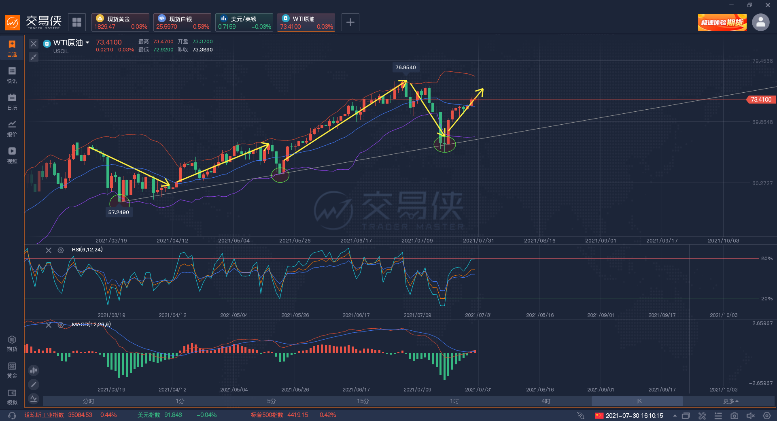
Task: Click the window stack icon in status bar
Action: coord(686,416)
